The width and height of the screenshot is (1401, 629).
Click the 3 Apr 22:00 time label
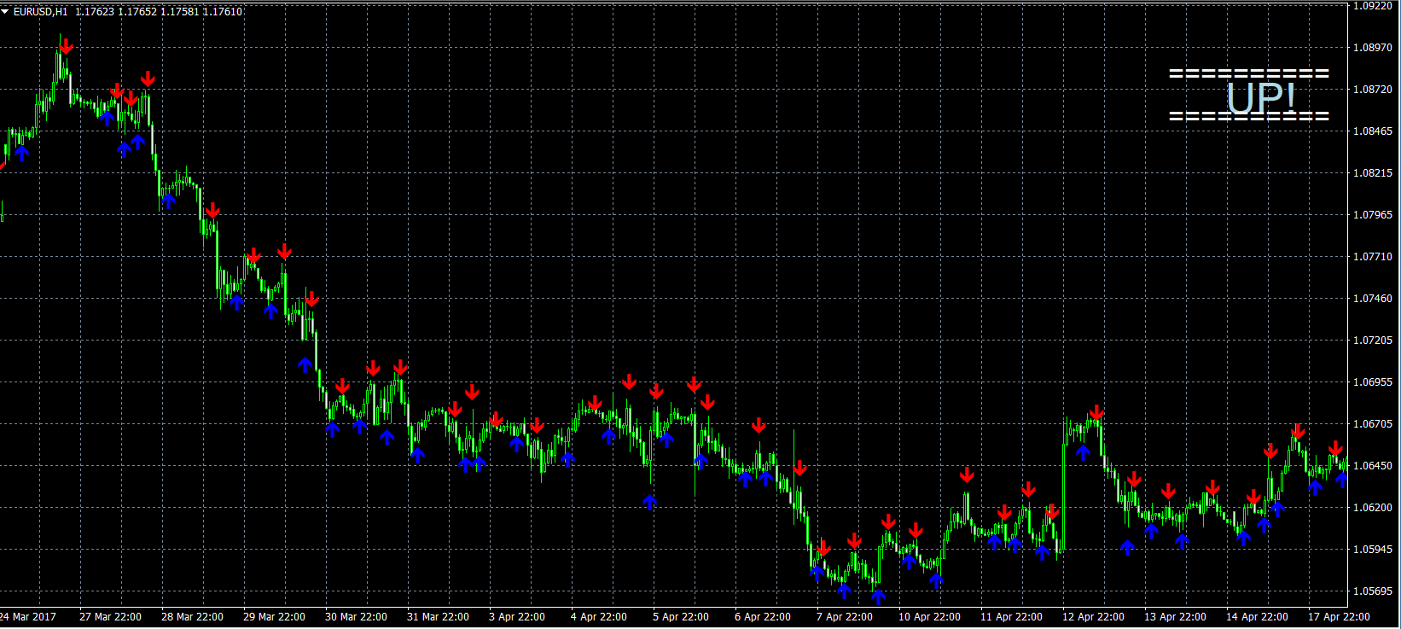pyautogui.click(x=517, y=617)
